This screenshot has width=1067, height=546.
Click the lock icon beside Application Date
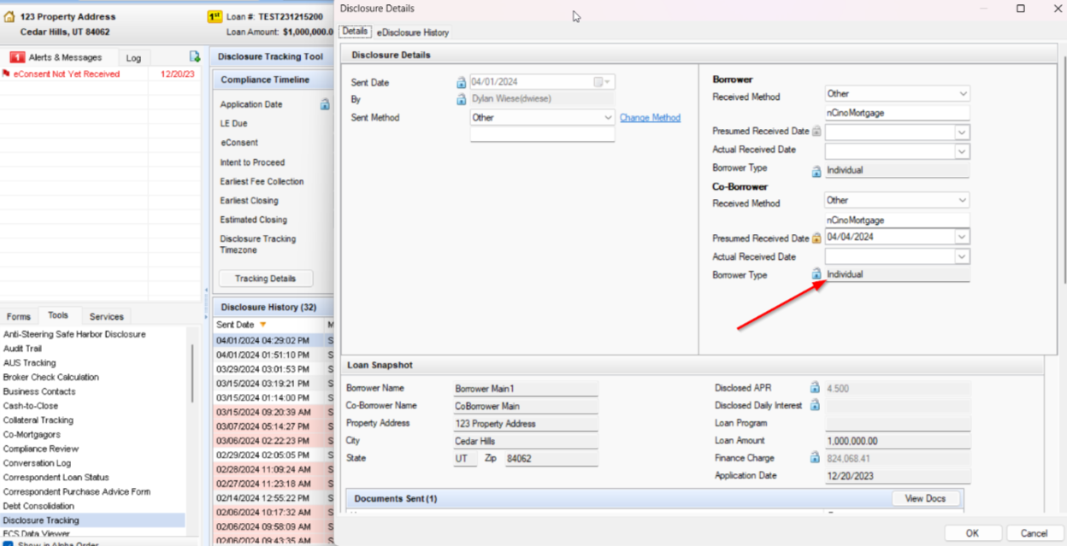(x=325, y=103)
